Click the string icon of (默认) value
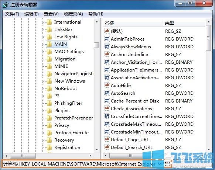Screen dimensions: 215x170 click(107, 31)
